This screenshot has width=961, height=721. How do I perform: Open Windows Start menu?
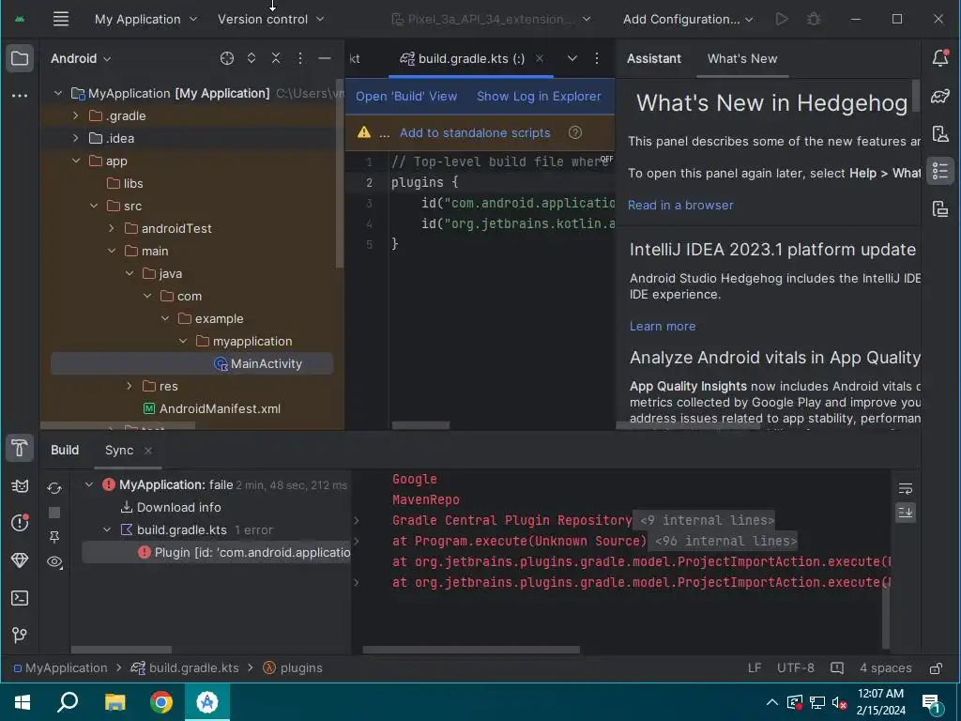point(23,702)
